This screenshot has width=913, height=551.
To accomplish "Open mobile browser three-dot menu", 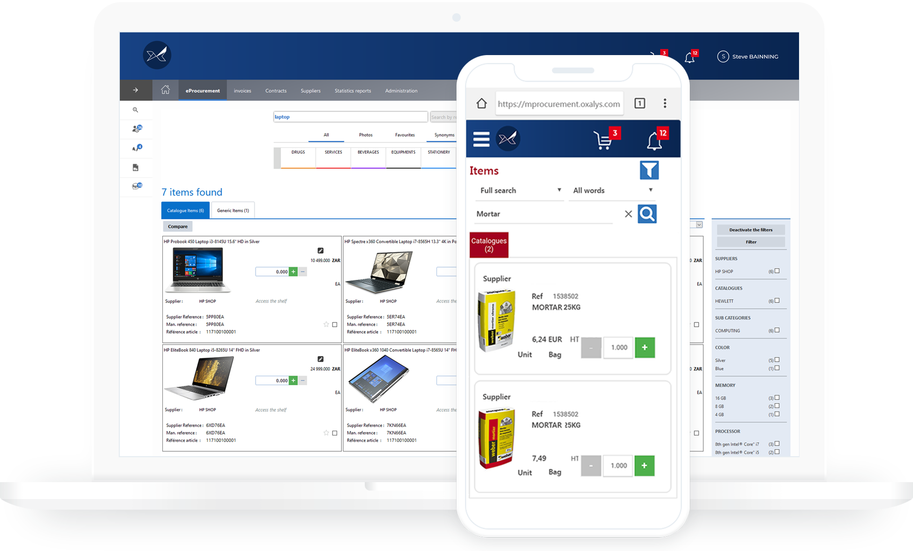I will (665, 103).
